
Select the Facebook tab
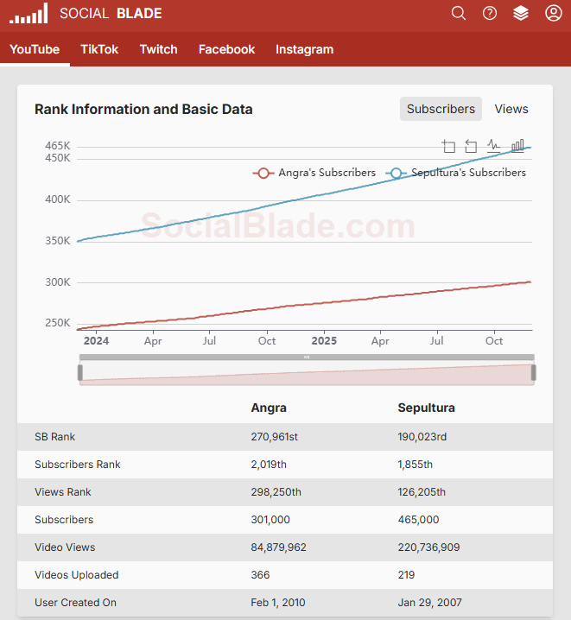226,49
